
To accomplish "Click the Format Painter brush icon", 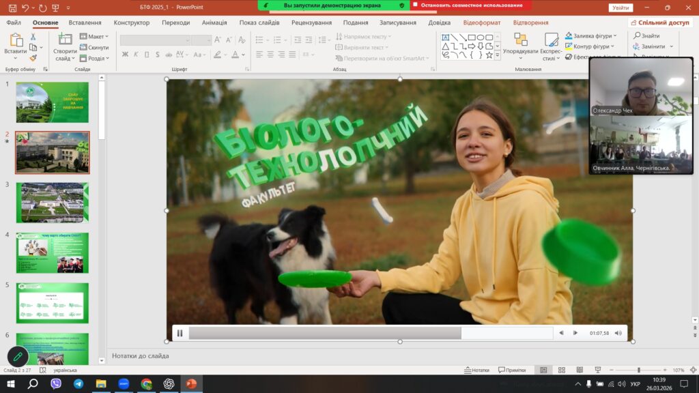I will pos(33,59).
